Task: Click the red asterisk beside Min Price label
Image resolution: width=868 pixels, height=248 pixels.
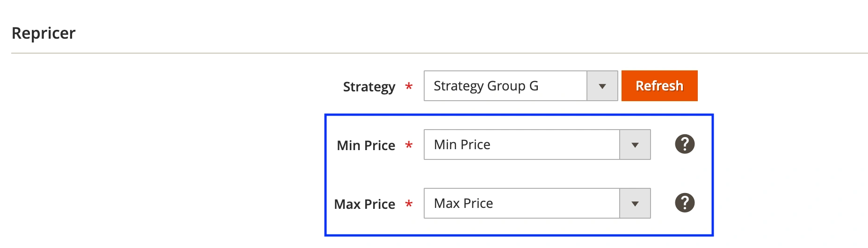Action: pos(409,145)
